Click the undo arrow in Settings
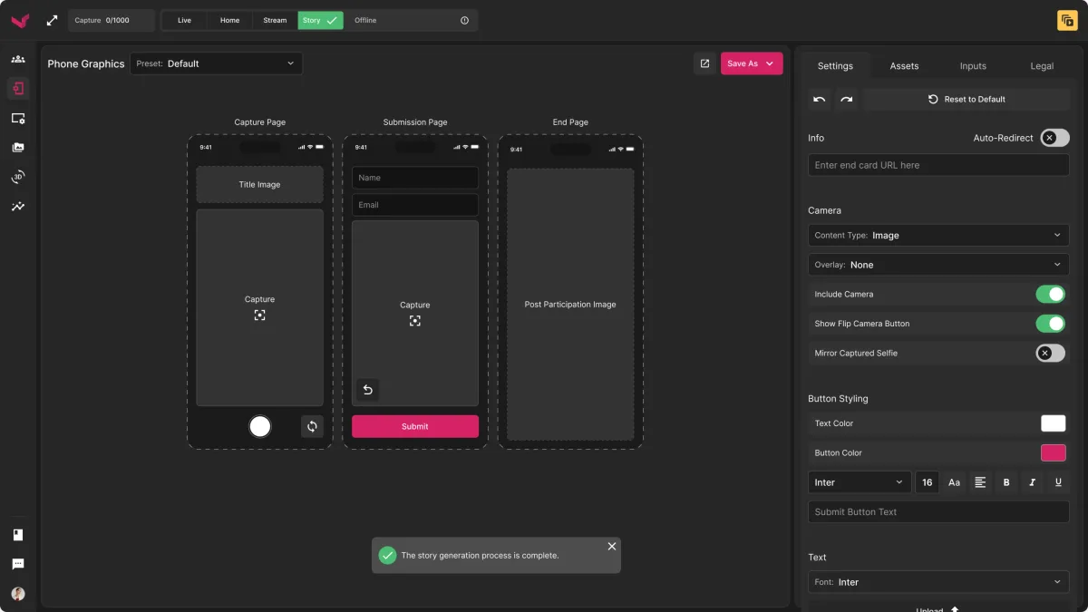Screen dimensions: 1088x612 point(820,99)
